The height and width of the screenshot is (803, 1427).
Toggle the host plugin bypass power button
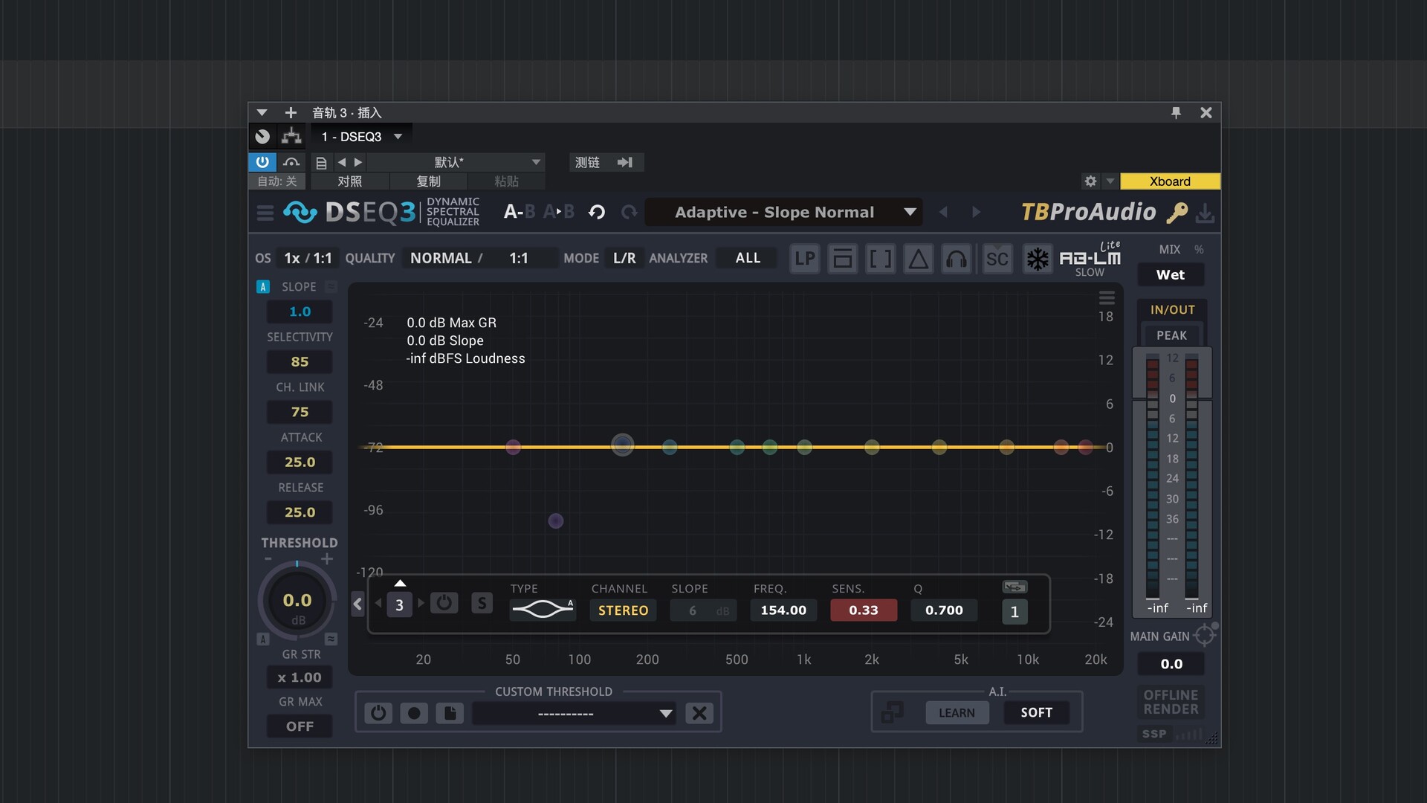[x=262, y=162]
